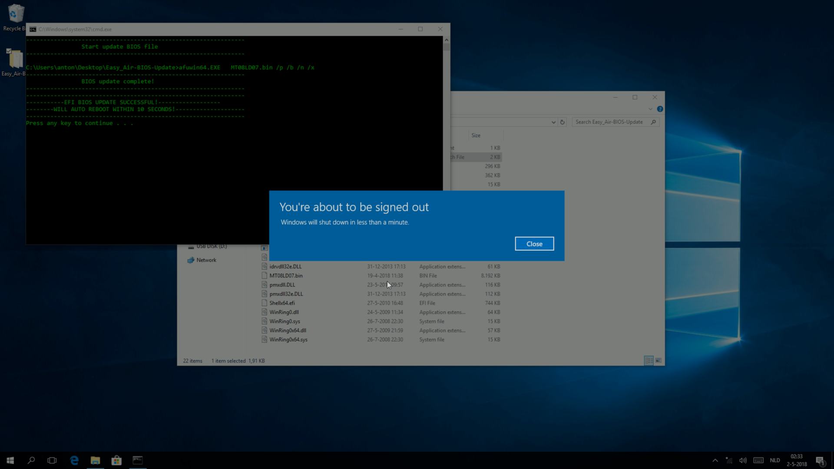This screenshot has height=469, width=834.
Task: Click the Close button on the sign-out dialog
Action: pyautogui.click(x=534, y=244)
